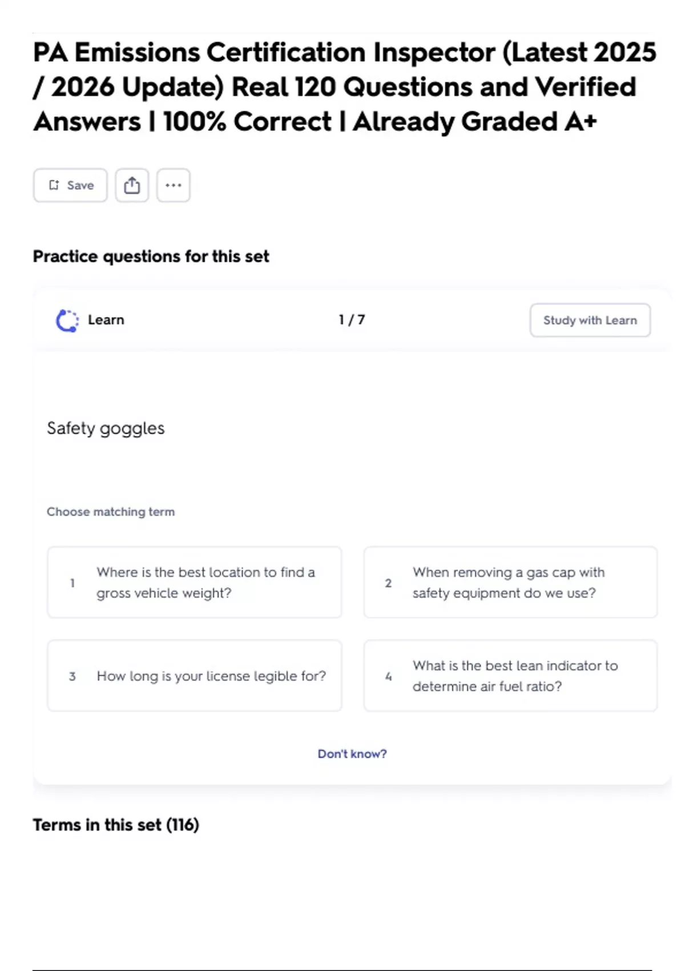Image resolution: width=685 pixels, height=971 pixels.
Task: Save this study set
Action: [x=70, y=185]
